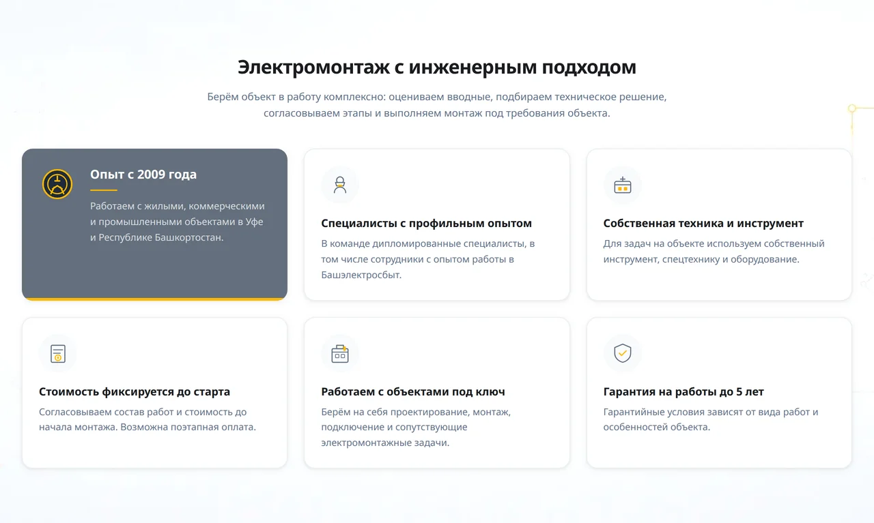
Task: Click the title 'Стоимость фиксируется до старта'
Action: 135,392
